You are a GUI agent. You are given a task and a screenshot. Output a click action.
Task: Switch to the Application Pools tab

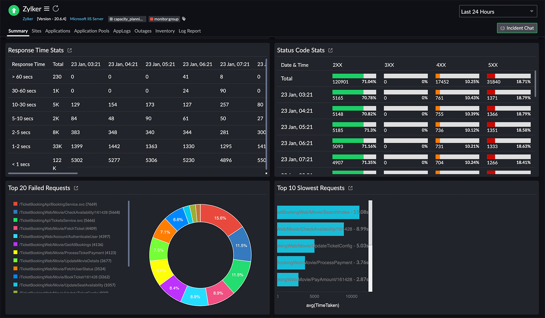tap(92, 31)
